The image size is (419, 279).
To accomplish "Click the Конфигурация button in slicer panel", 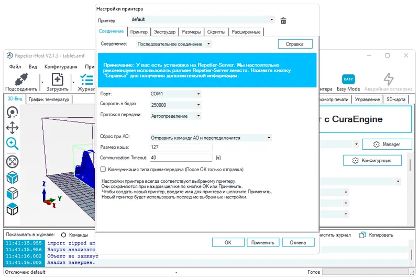I will coord(372,161).
